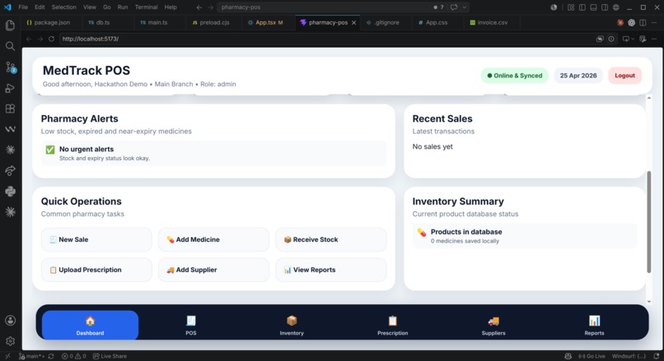664x361 pixels.
Task: Reload the browser preview page
Action: tap(51, 39)
